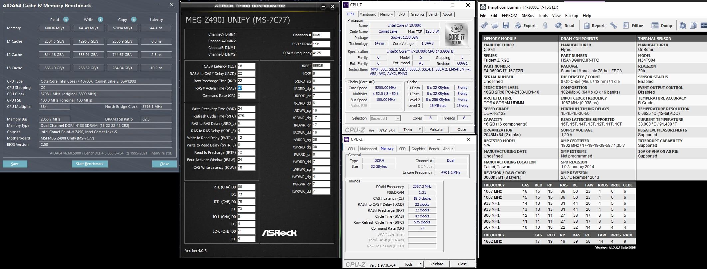Click the copy documents icon in Thaiphoon toolbar

tap(693, 25)
